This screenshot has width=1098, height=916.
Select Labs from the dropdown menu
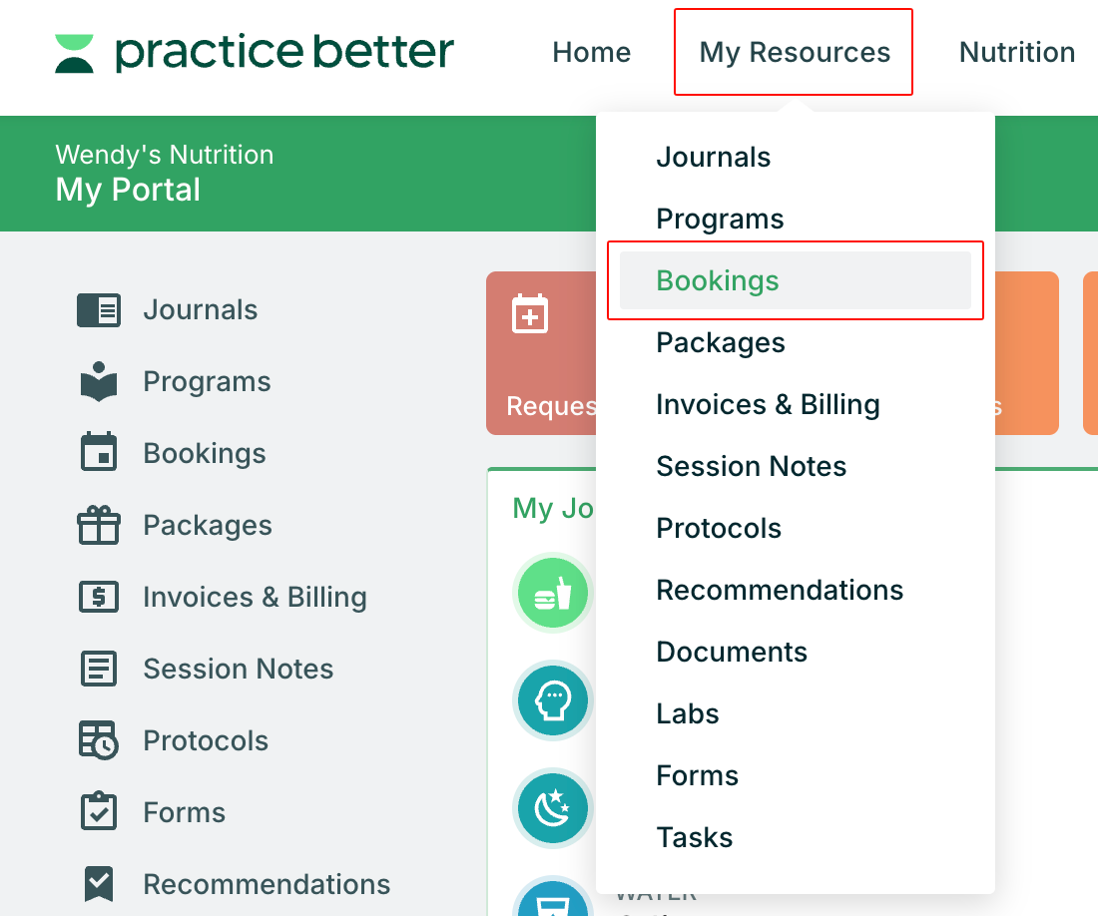coord(687,713)
